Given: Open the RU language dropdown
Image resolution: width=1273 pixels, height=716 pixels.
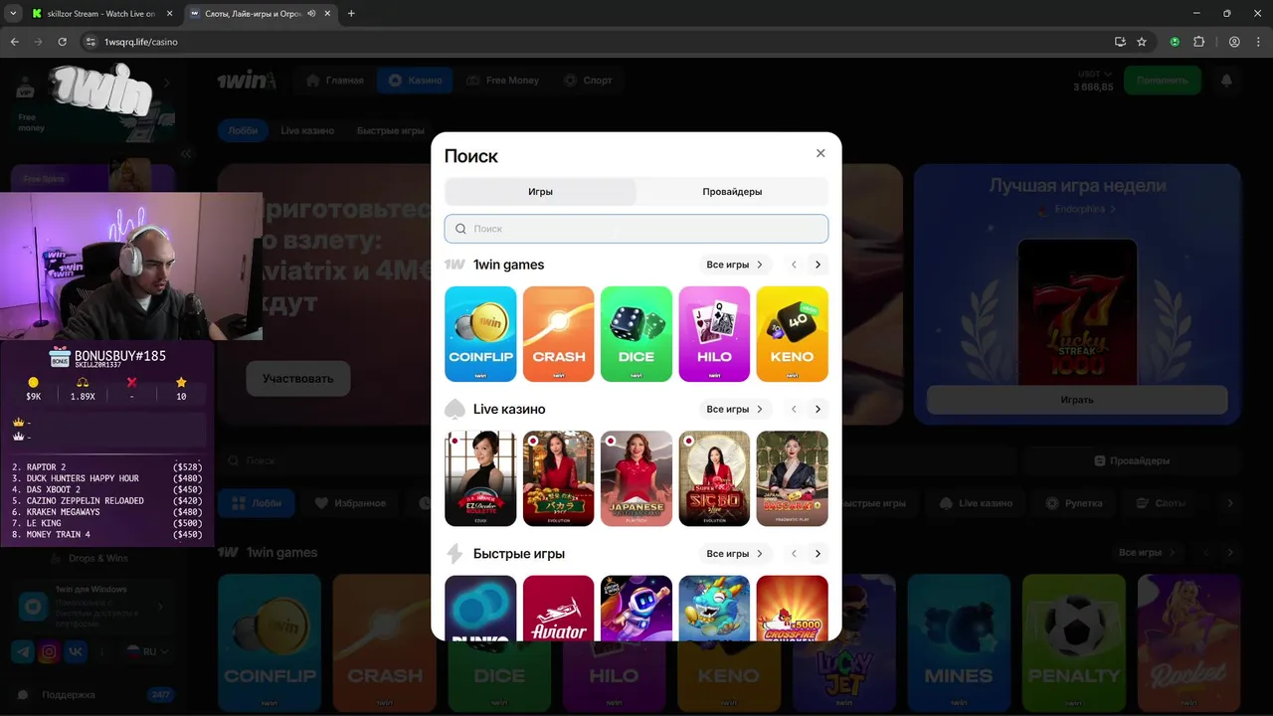Looking at the screenshot, I should [147, 652].
